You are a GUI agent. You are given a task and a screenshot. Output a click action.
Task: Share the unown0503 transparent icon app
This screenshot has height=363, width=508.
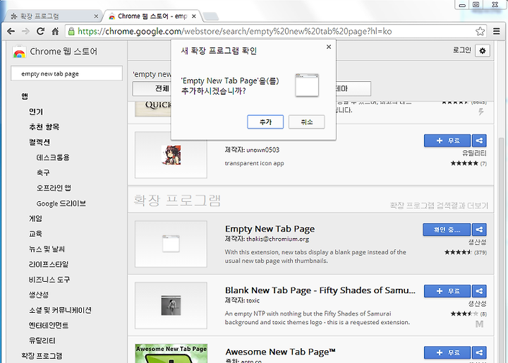[x=479, y=141]
